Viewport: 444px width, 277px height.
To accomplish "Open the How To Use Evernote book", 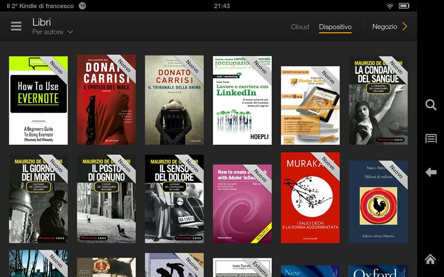I will point(38,100).
